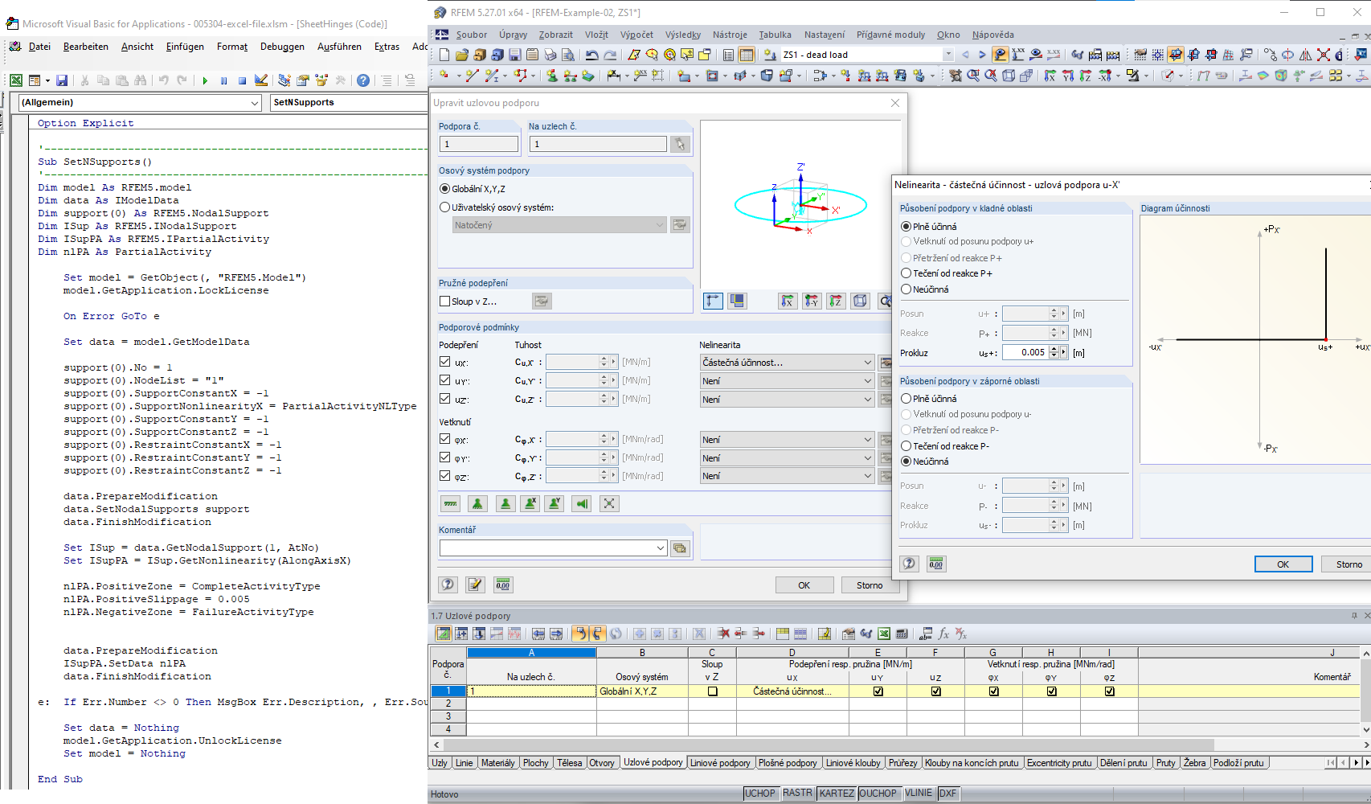
Task: Select Tečení od reakce P+ radio button
Action: pyautogui.click(x=906, y=273)
